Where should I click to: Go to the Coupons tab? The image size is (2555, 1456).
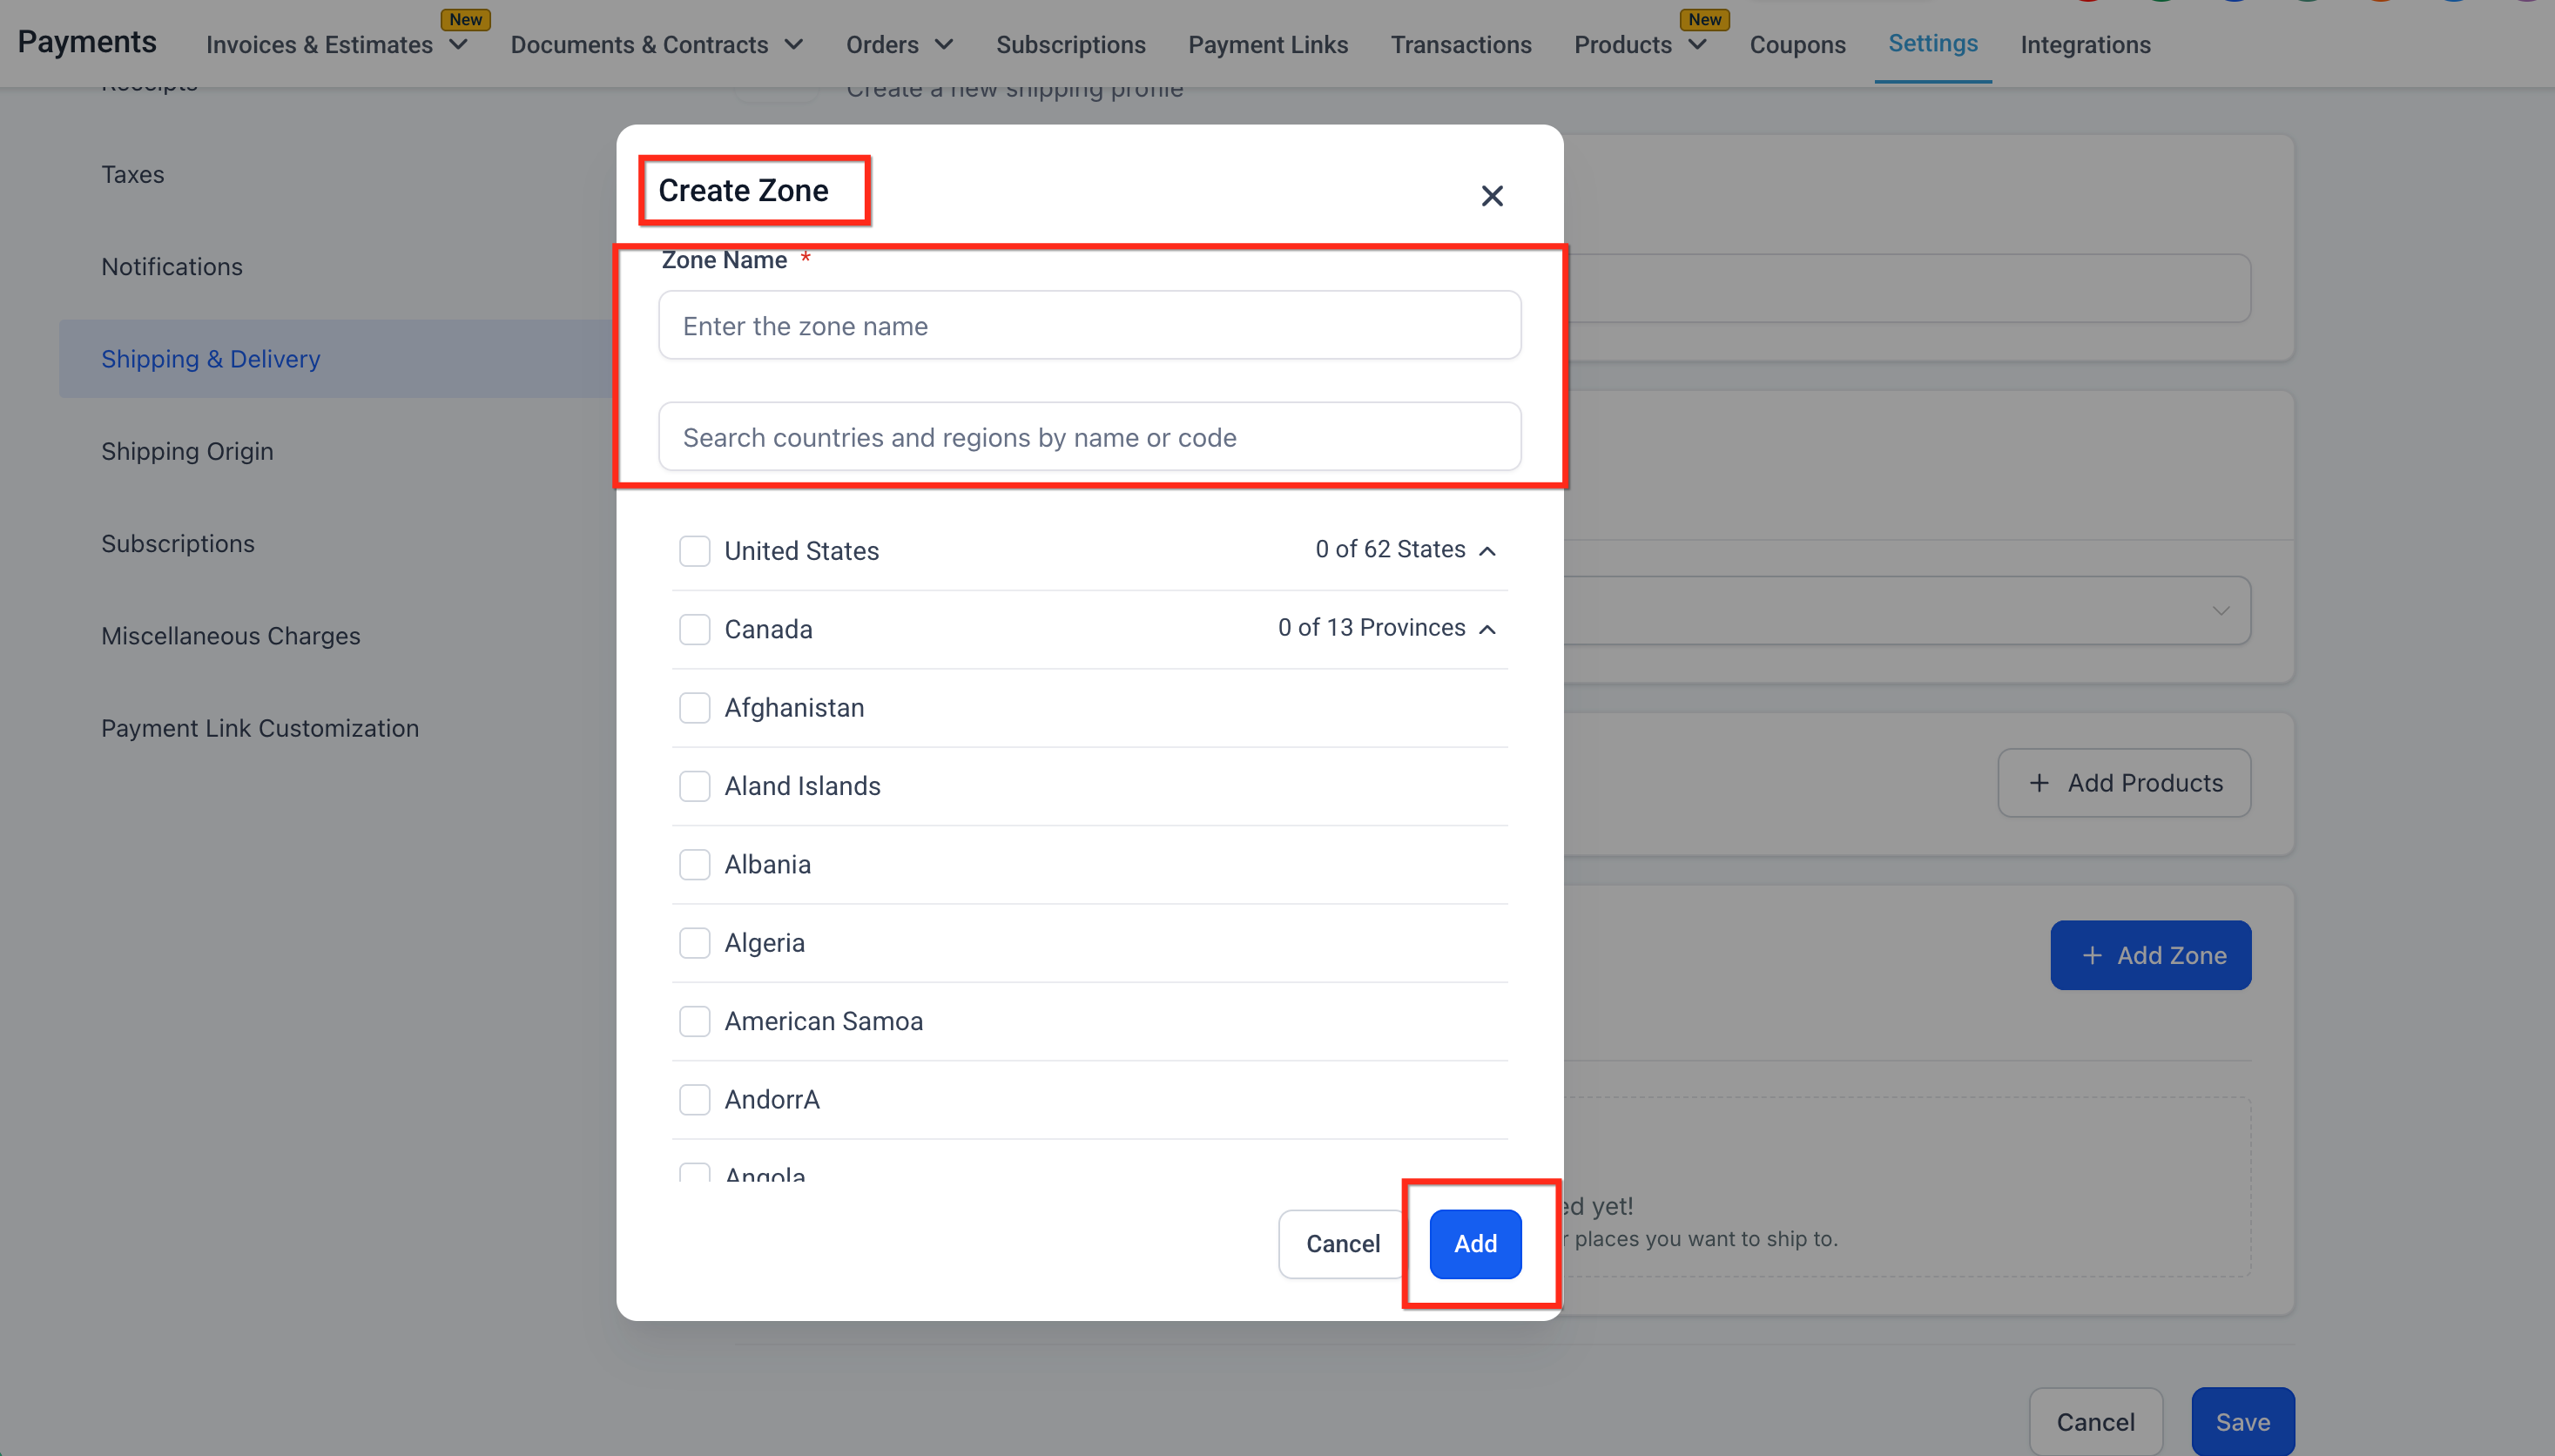[1797, 45]
